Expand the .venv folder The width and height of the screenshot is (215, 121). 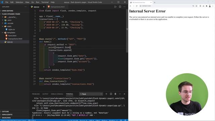tap(9, 20)
